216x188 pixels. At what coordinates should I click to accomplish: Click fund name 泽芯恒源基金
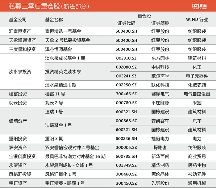coord(58,49)
